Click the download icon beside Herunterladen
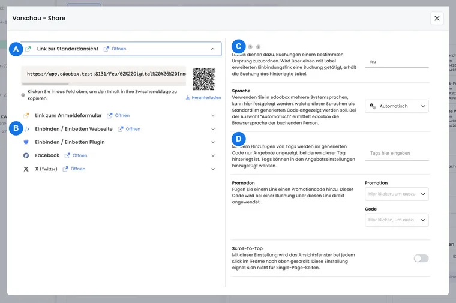 [x=188, y=97]
